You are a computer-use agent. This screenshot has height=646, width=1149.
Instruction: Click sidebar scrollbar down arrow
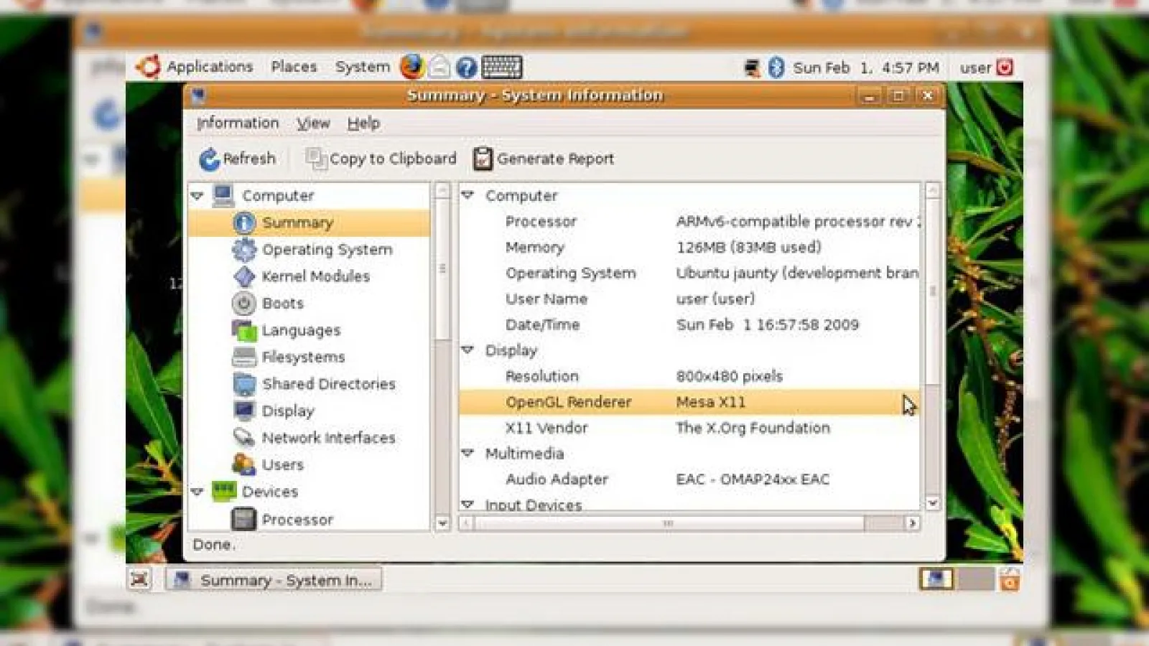click(442, 523)
